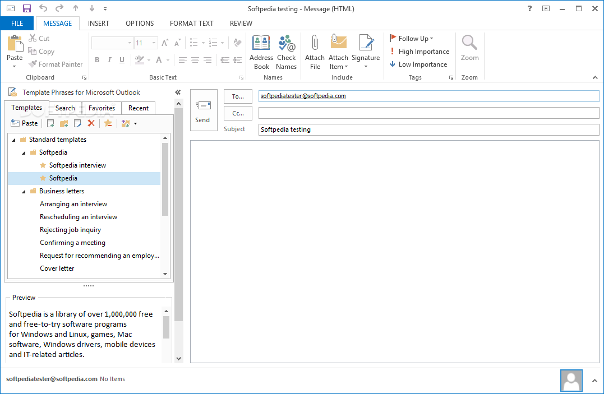Toggle italic formatting
604x394 pixels.
(x=109, y=60)
